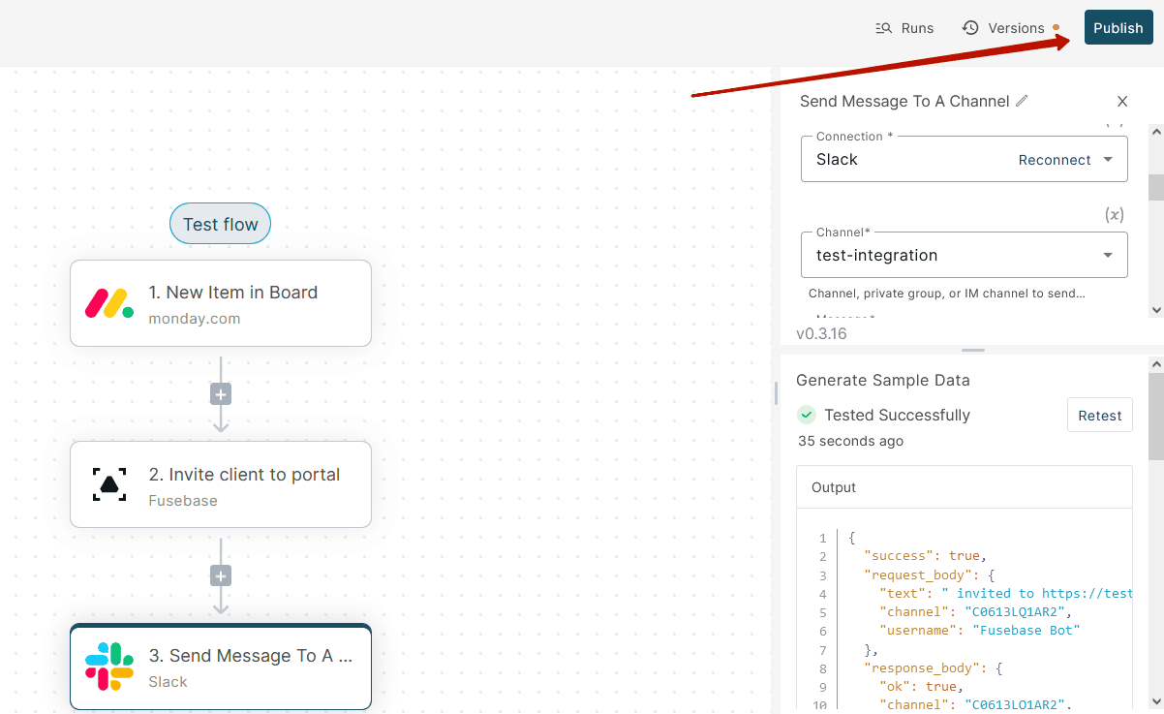The image size is (1164, 714).
Task: Click the Output heading
Action: click(834, 487)
